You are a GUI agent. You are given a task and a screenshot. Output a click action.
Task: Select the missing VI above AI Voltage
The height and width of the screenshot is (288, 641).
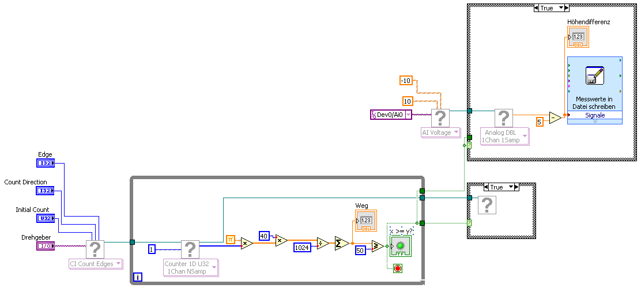(x=440, y=118)
